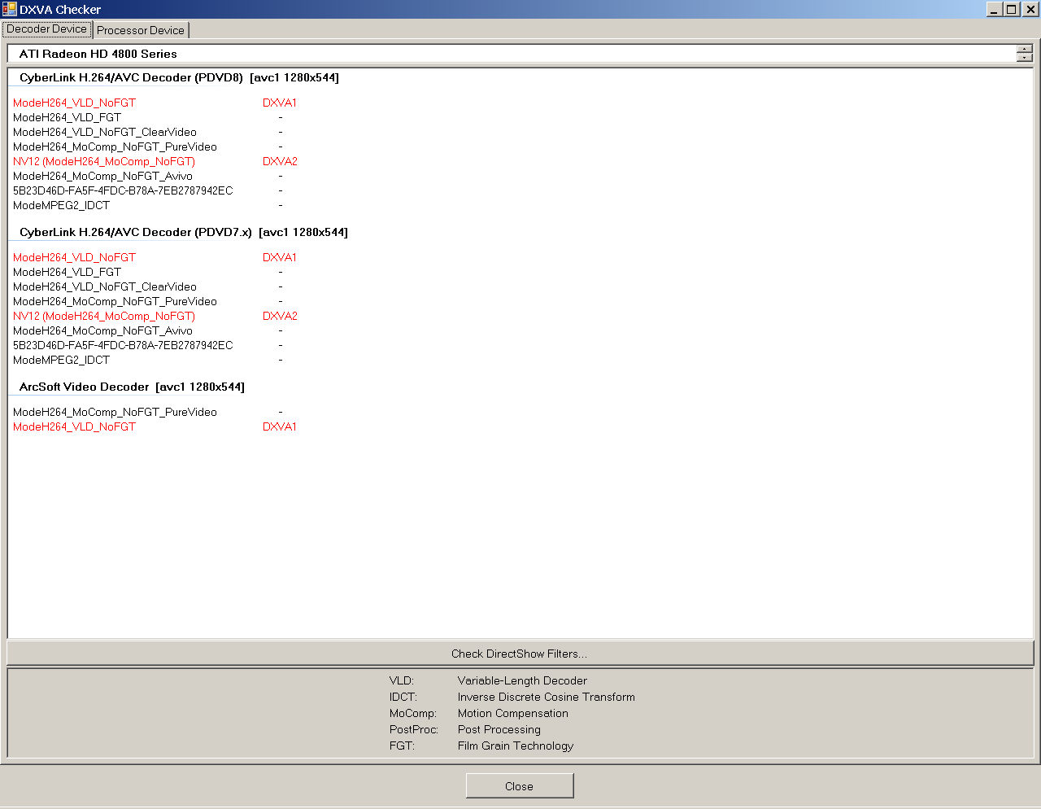The image size is (1041, 809).
Task: Click the DXVA2 value for PDVD7.x NV12 row
Action: point(280,316)
